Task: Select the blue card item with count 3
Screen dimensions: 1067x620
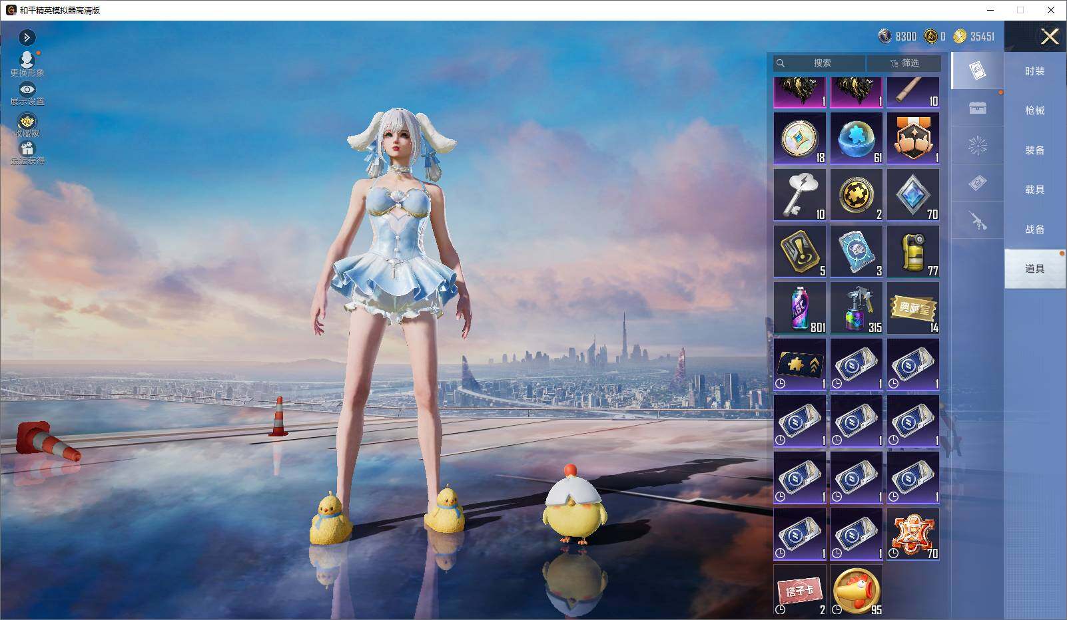Action: pyautogui.click(x=857, y=251)
